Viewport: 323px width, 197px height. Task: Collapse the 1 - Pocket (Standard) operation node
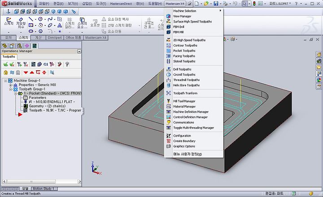coord(16,94)
